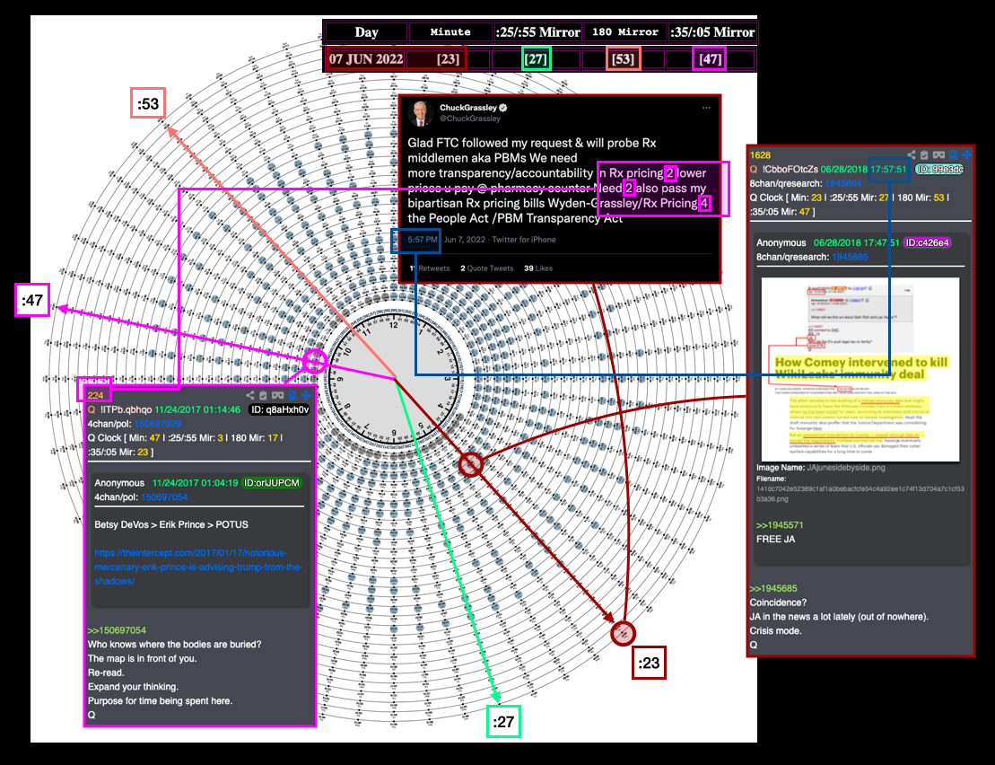This screenshot has height=765, width=995.
Task: Click the tweet date 'Jun 7, 2022'
Action: point(465,240)
